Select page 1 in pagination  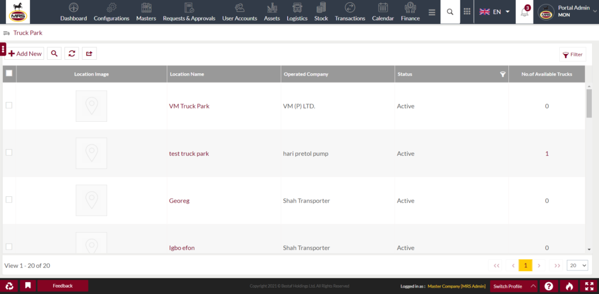click(x=525, y=265)
